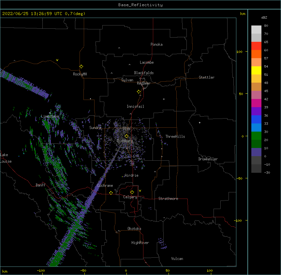This screenshot has height=275, width=281.
Task: Select the lightest gray 70-80 dBZ swatch
Action: coord(256,30)
